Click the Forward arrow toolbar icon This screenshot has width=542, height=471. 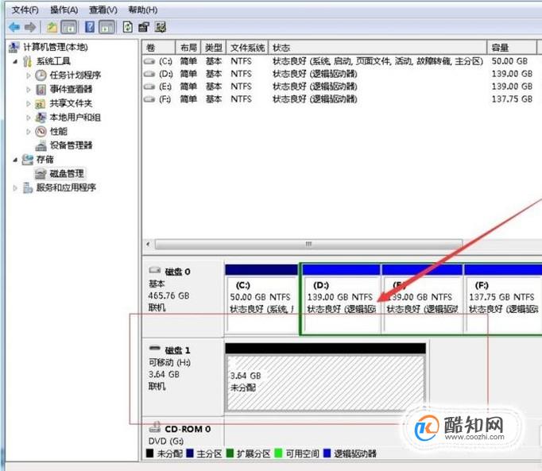click(30, 27)
